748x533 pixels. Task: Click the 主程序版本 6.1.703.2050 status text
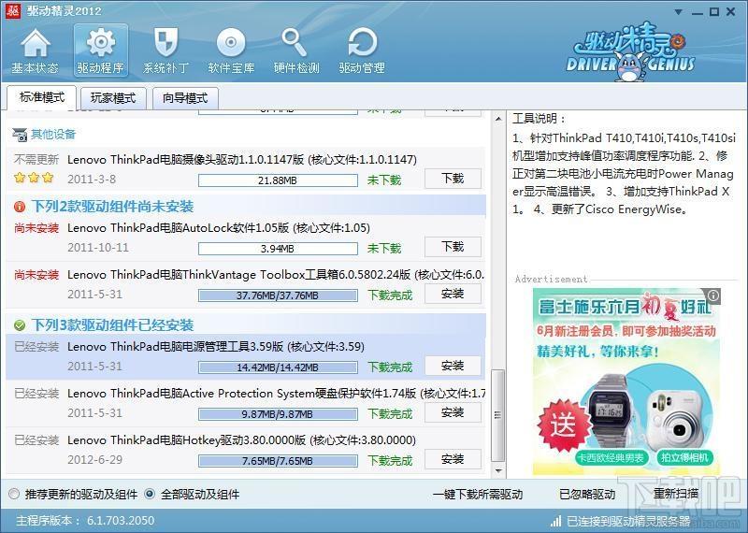pyautogui.click(x=85, y=521)
